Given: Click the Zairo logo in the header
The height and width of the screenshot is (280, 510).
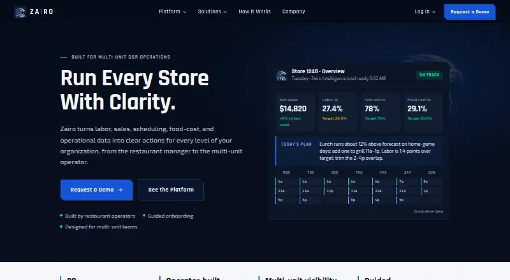Looking at the screenshot, I should tap(20, 12).
